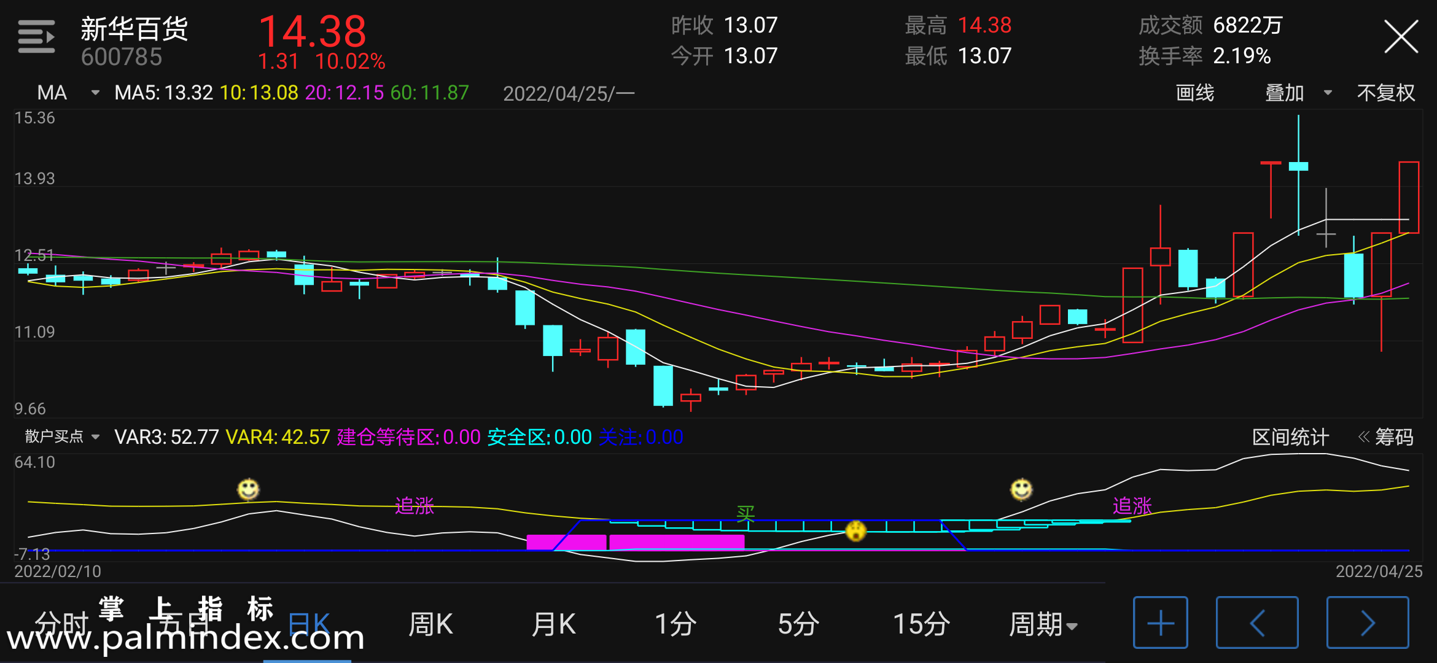1437x663 pixels.
Task: Switch to the 15分 chart tab
Action: click(x=921, y=624)
